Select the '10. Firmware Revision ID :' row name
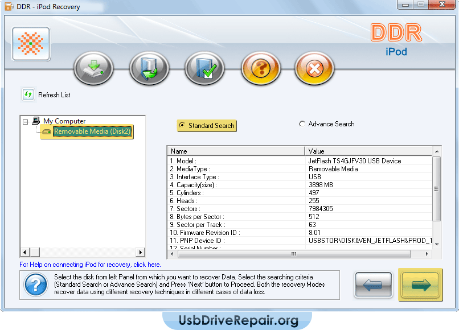The width and height of the screenshot is (459, 330). [x=205, y=233]
